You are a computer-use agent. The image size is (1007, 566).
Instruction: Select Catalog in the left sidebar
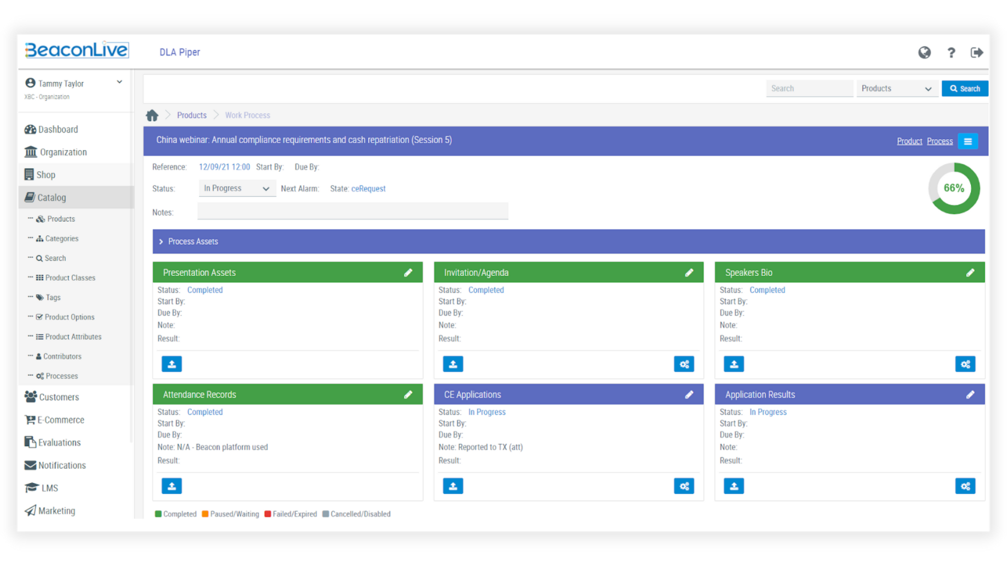pos(52,197)
